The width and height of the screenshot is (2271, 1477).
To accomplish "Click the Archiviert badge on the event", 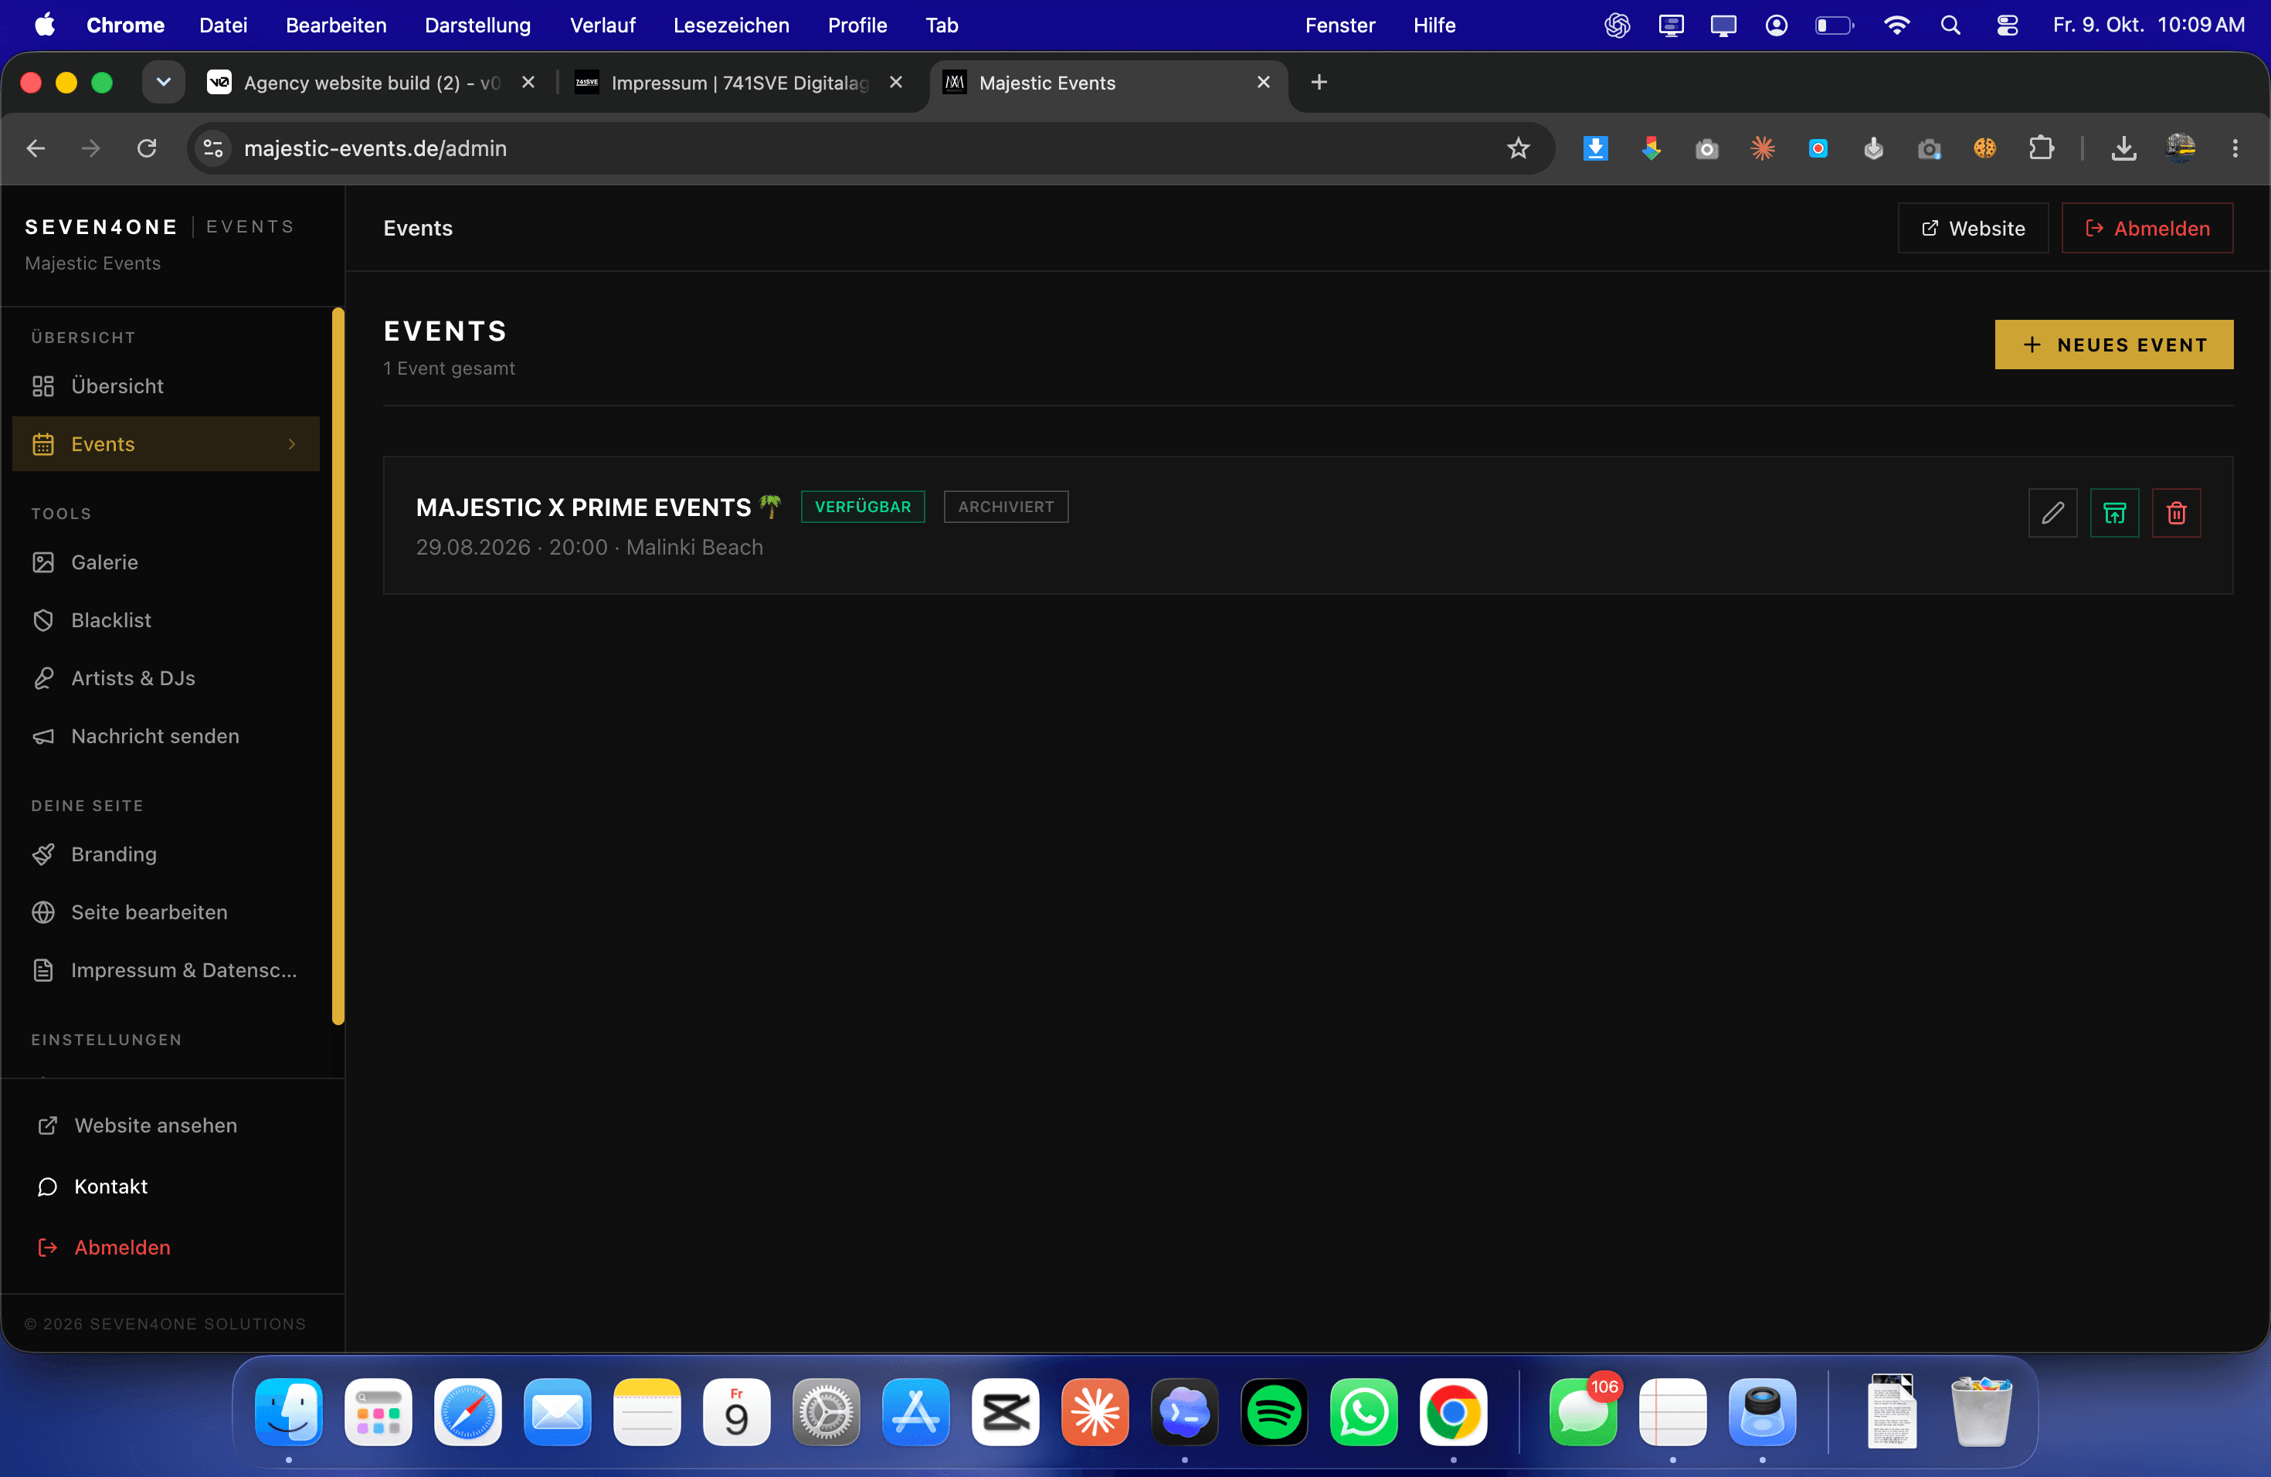I will pos(1006,507).
